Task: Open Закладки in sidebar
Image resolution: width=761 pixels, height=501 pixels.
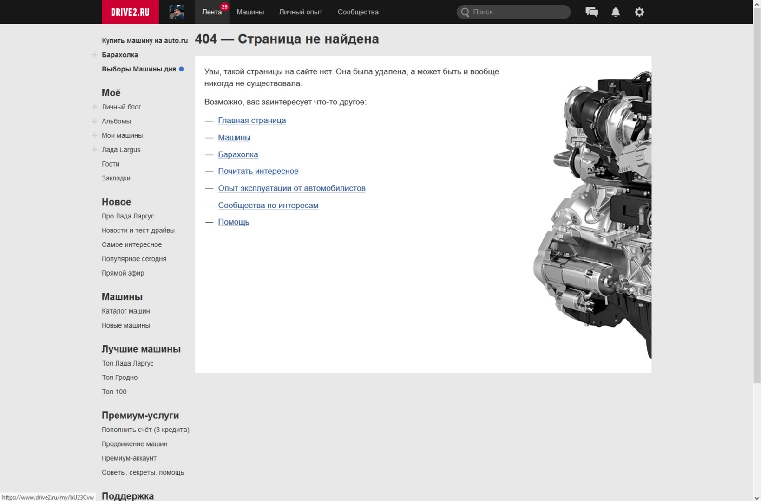Action: pyautogui.click(x=116, y=178)
